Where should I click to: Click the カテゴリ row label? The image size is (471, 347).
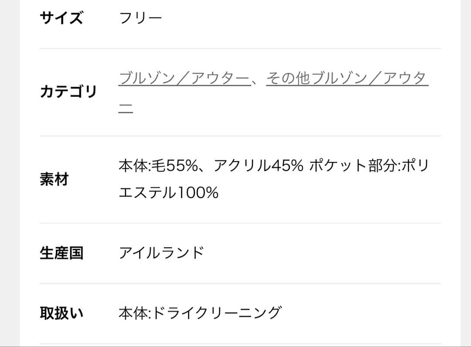tap(68, 92)
